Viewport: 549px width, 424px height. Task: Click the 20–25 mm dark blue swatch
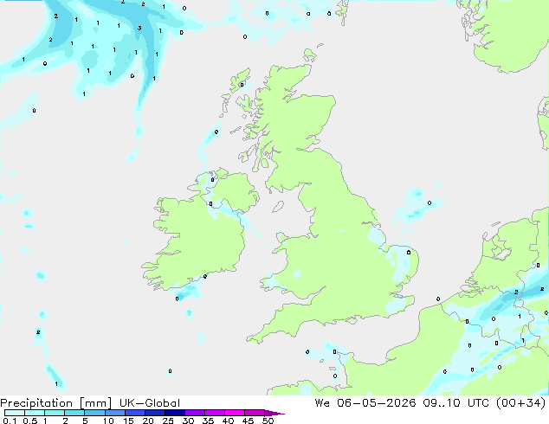(155, 413)
